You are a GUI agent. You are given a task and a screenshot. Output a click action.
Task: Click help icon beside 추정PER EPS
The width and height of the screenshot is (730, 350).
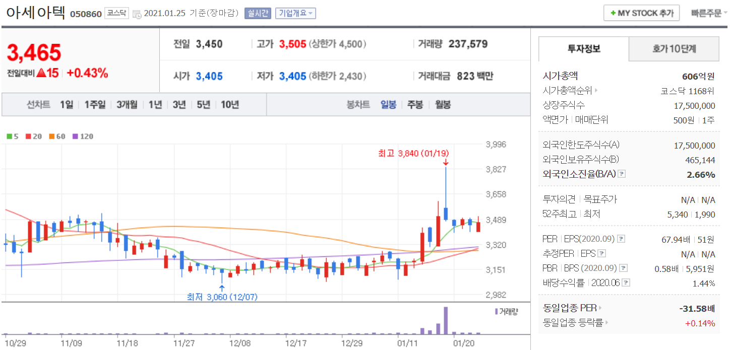point(601,254)
